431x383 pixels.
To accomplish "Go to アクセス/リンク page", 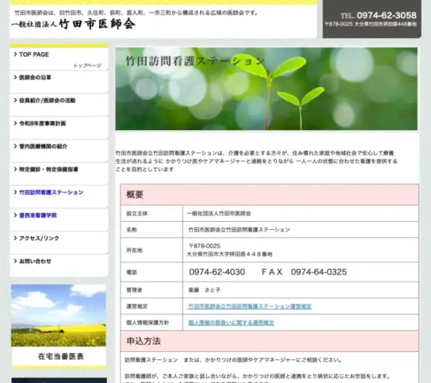I will pos(59,243).
